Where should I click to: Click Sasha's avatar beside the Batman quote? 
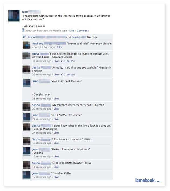[26, 106]
